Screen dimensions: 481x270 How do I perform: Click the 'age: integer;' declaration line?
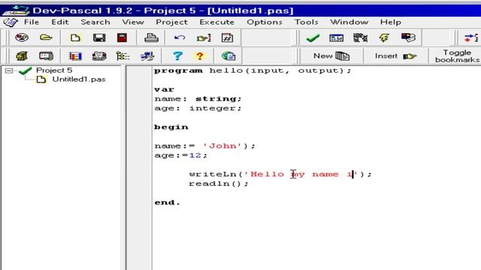(198, 108)
